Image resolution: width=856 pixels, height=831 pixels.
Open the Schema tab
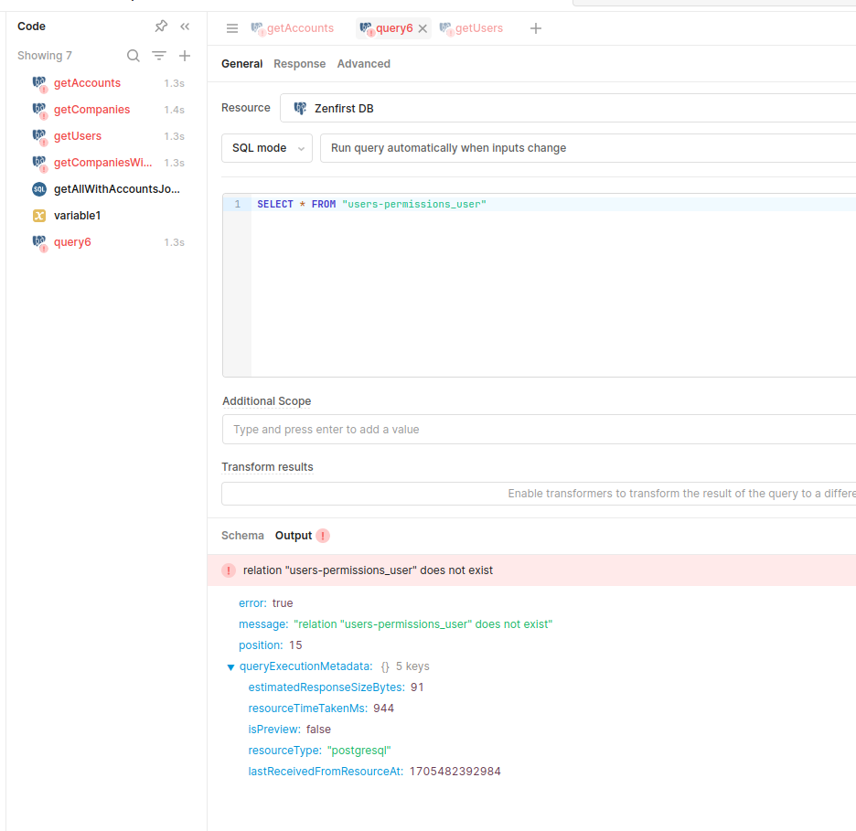(242, 536)
